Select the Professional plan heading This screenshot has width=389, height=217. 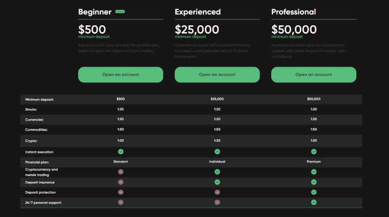(x=293, y=12)
